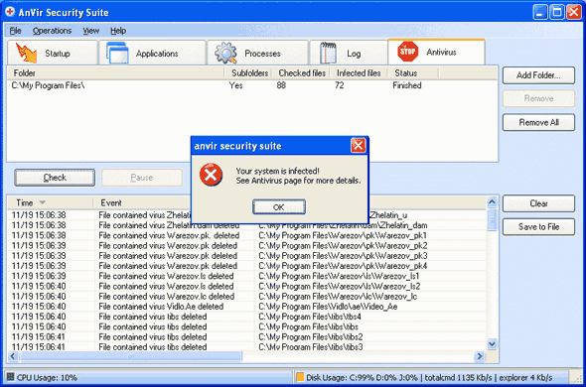
Task: Click the Clear log button
Action: point(538,203)
